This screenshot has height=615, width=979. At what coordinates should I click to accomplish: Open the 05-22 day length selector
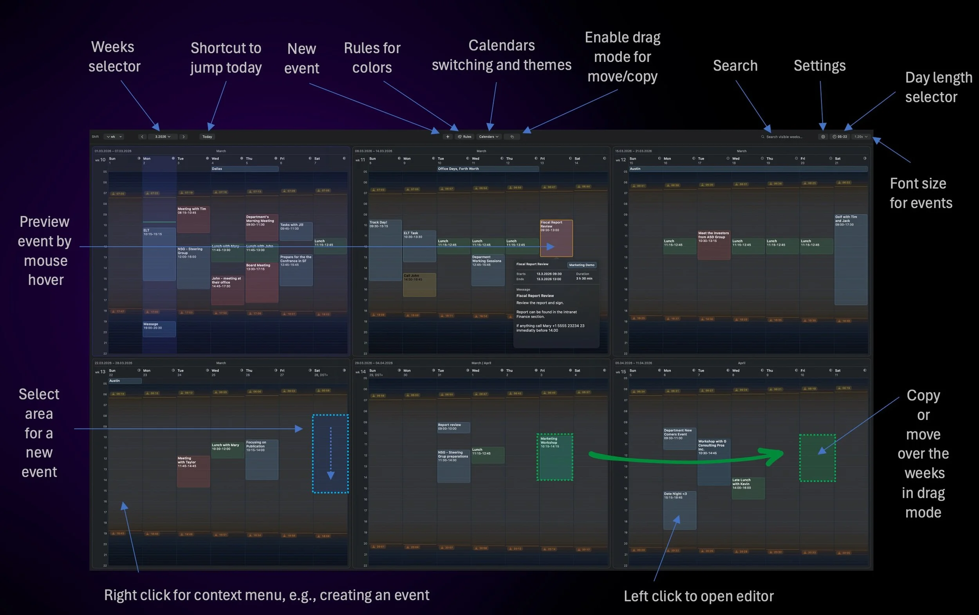[x=841, y=137]
